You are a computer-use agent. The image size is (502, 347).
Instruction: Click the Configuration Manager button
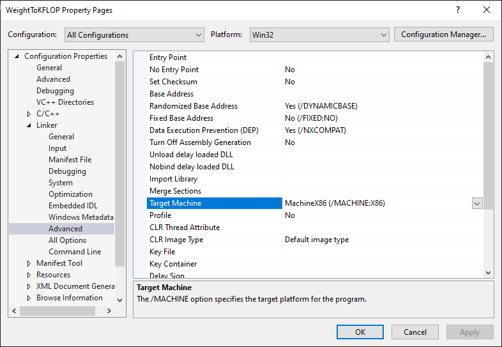click(444, 35)
